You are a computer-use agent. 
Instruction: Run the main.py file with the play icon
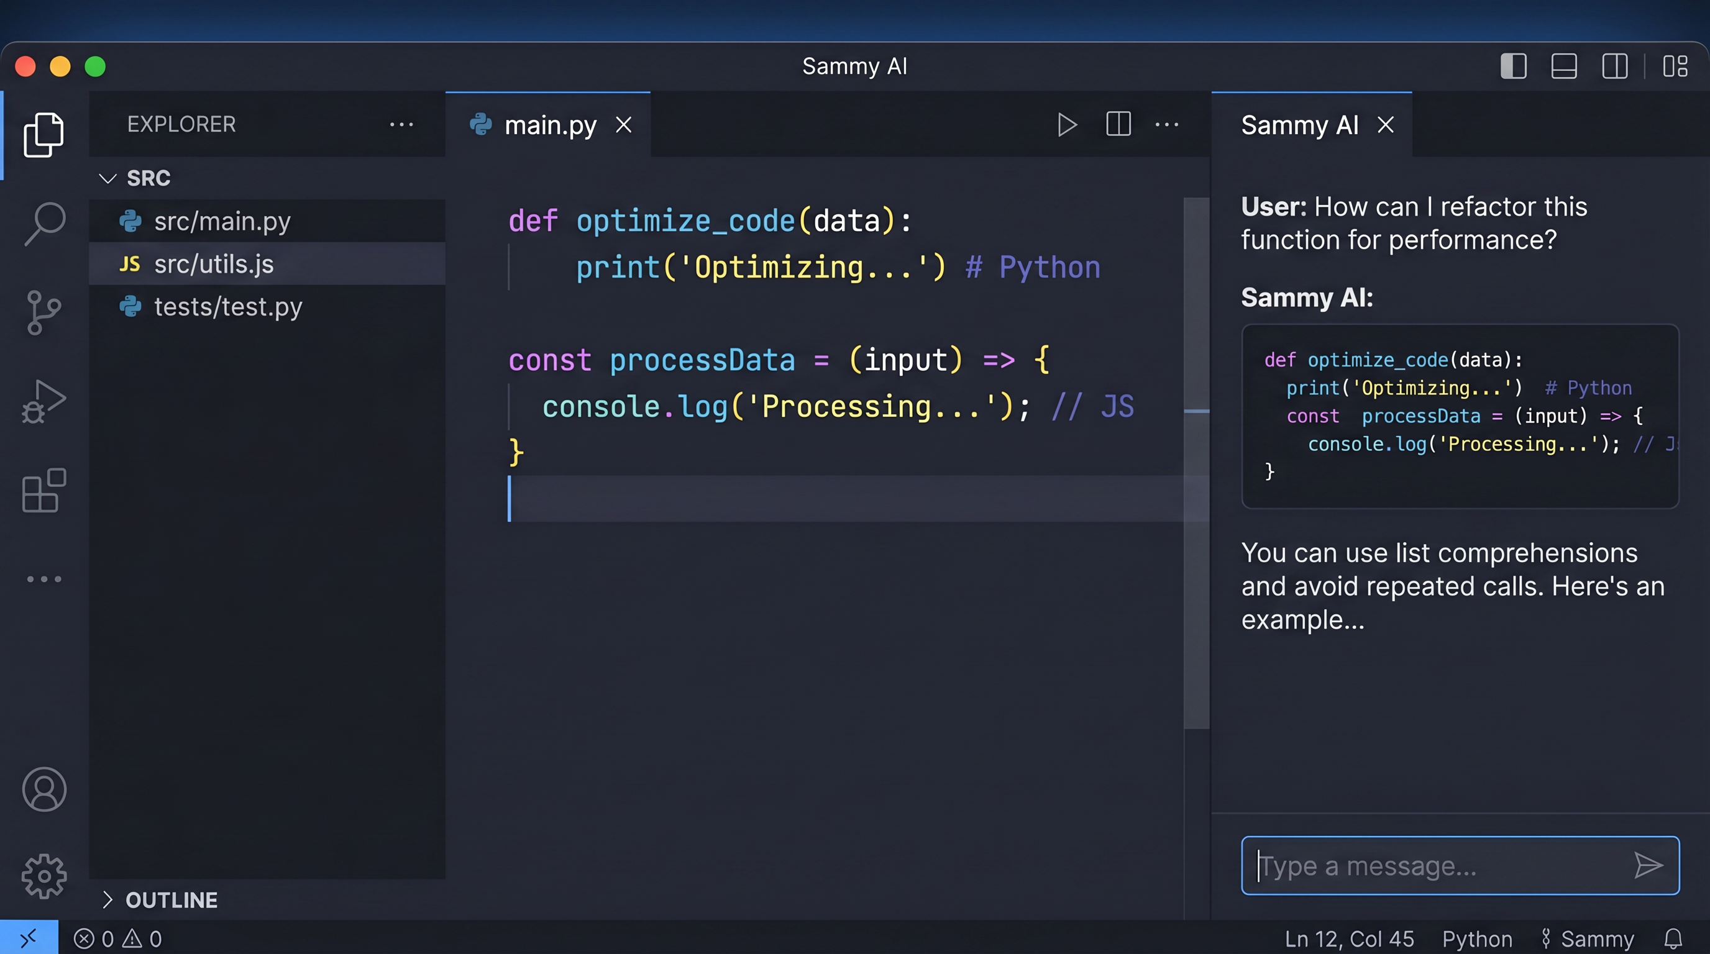point(1067,124)
